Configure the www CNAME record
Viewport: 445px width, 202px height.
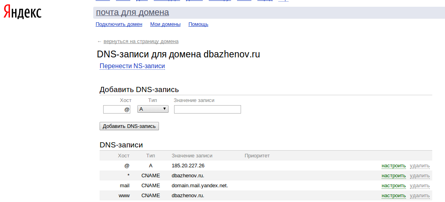(393, 196)
